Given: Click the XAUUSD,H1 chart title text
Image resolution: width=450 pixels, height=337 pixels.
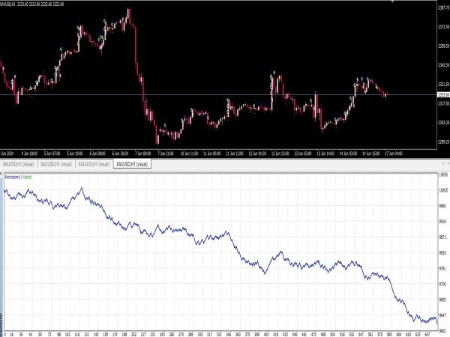Looking at the screenshot, I should pos(7,4).
